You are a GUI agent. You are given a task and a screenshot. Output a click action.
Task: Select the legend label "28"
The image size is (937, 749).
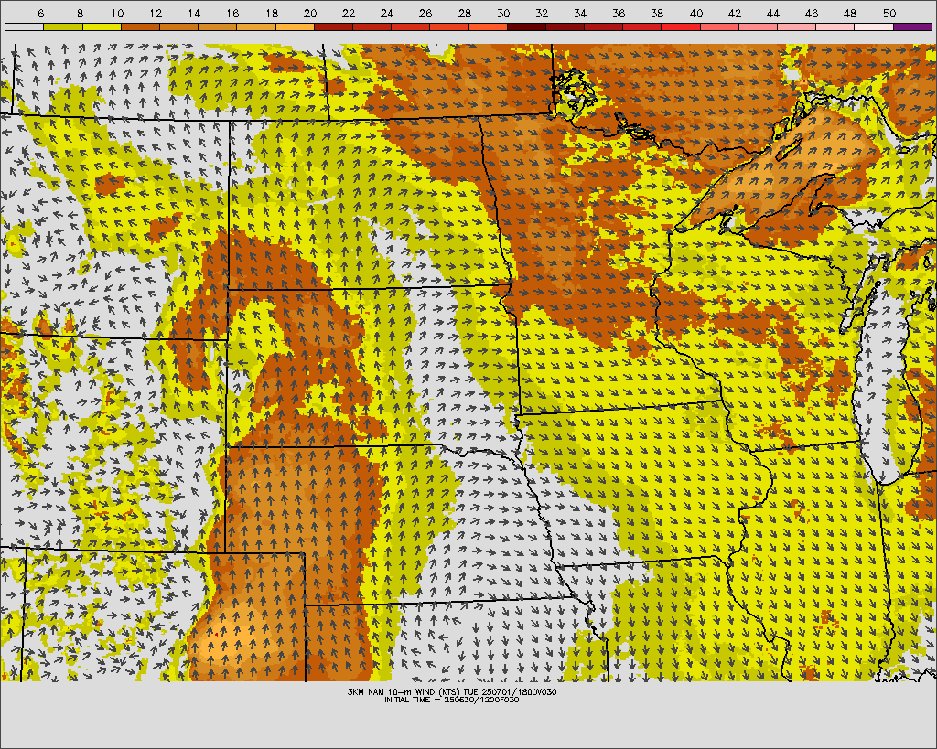464,13
